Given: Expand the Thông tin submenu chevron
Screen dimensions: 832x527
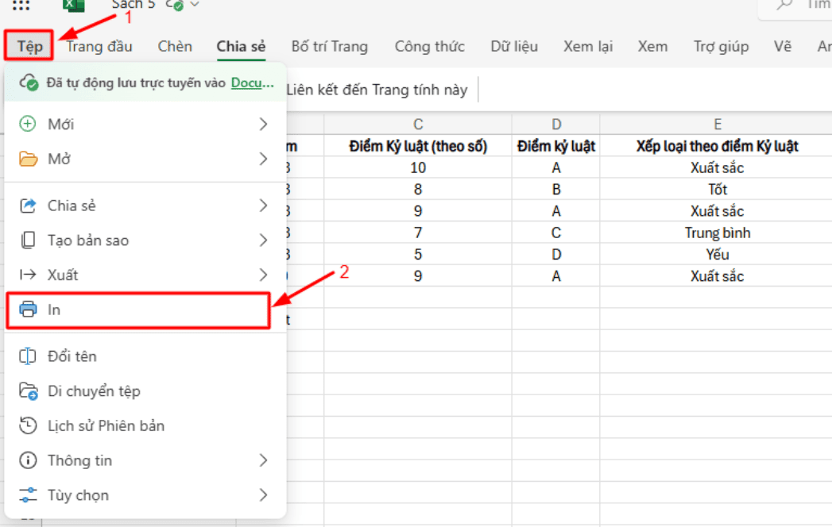Looking at the screenshot, I should click(263, 460).
